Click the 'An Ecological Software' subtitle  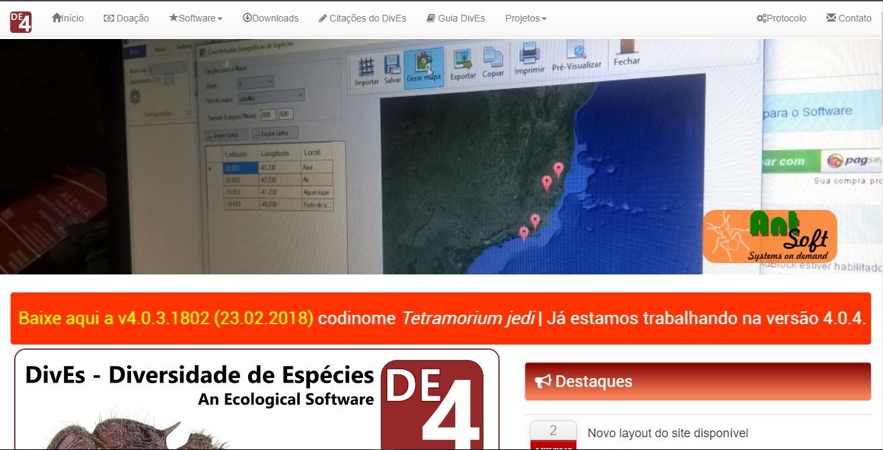point(286,400)
